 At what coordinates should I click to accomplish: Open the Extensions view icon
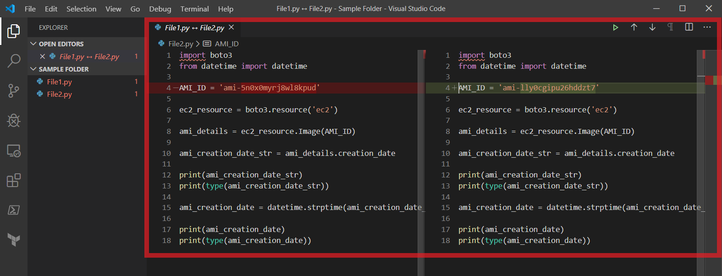coord(14,180)
